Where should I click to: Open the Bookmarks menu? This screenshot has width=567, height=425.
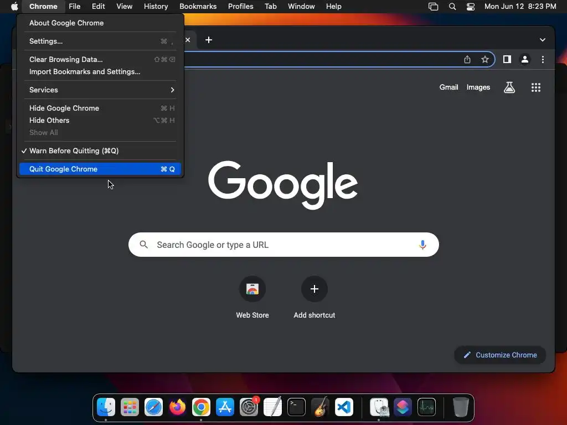pyautogui.click(x=198, y=6)
